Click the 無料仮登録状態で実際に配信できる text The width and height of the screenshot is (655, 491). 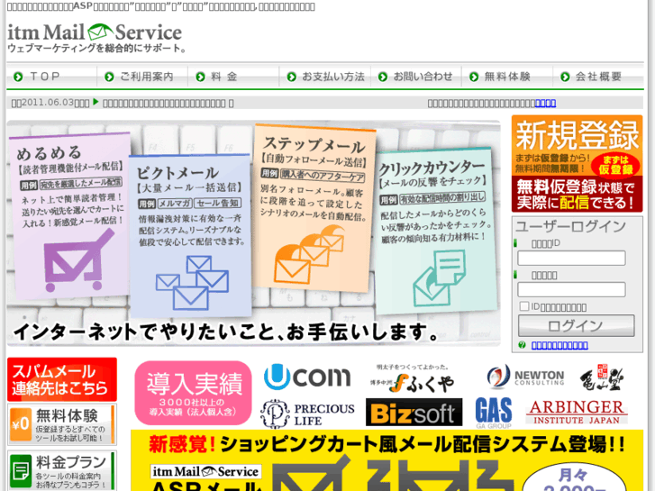coord(576,195)
